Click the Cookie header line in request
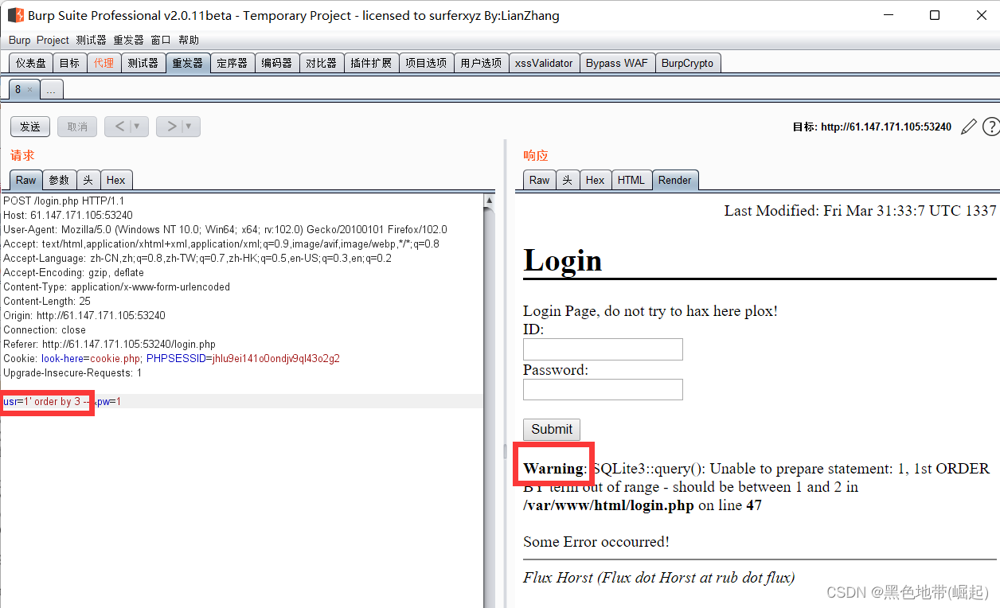 point(171,359)
